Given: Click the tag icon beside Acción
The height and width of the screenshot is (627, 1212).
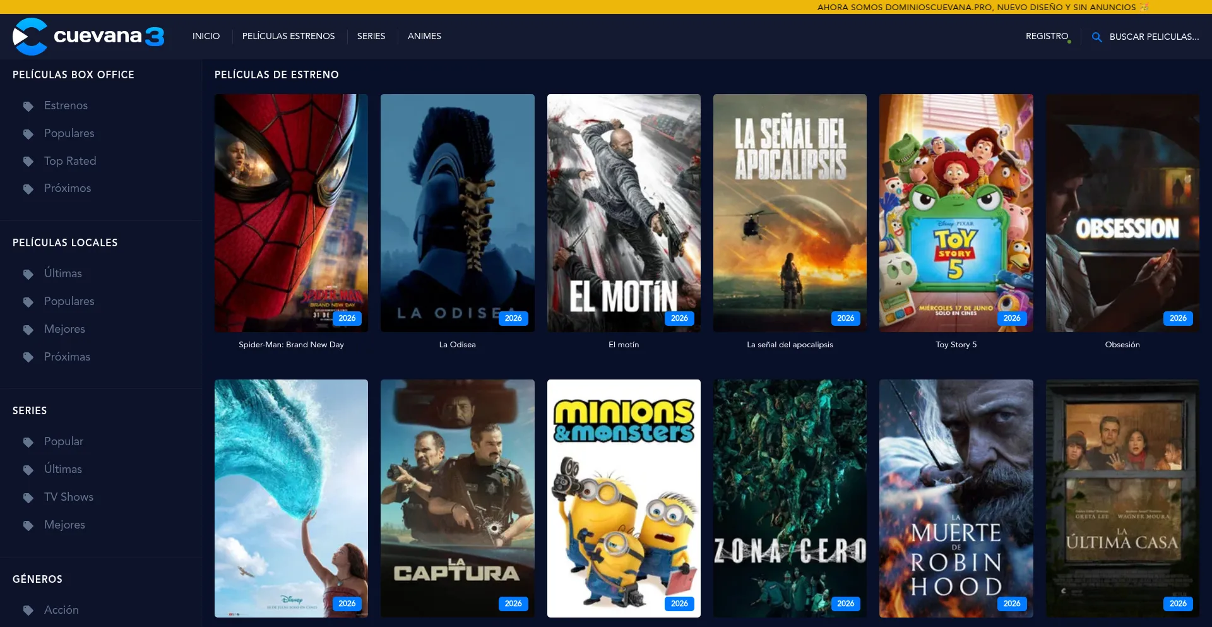Looking at the screenshot, I should (28, 611).
